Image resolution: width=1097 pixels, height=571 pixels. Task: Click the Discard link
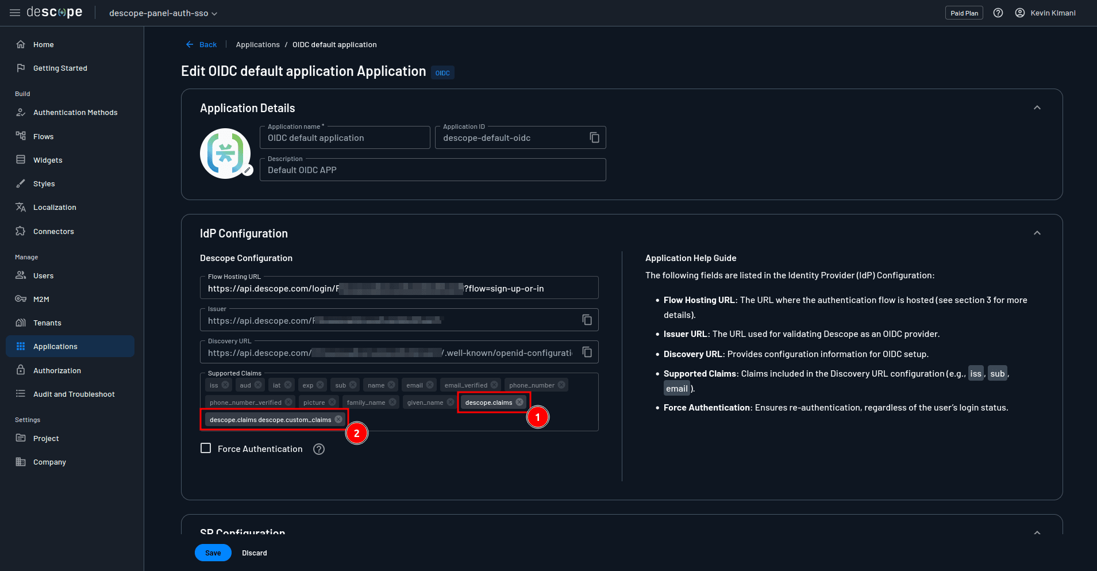255,553
